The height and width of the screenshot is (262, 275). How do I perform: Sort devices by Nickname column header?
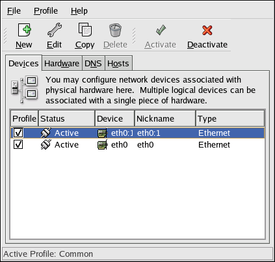click(165, 118)
